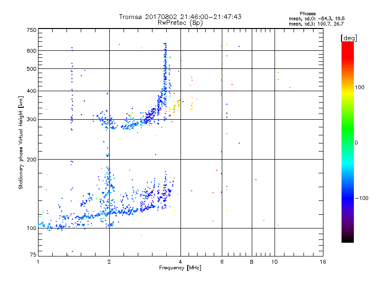Click the y-axis tick label '600'
Viewport: 380px width, 285px height.
tap(31, 51)
